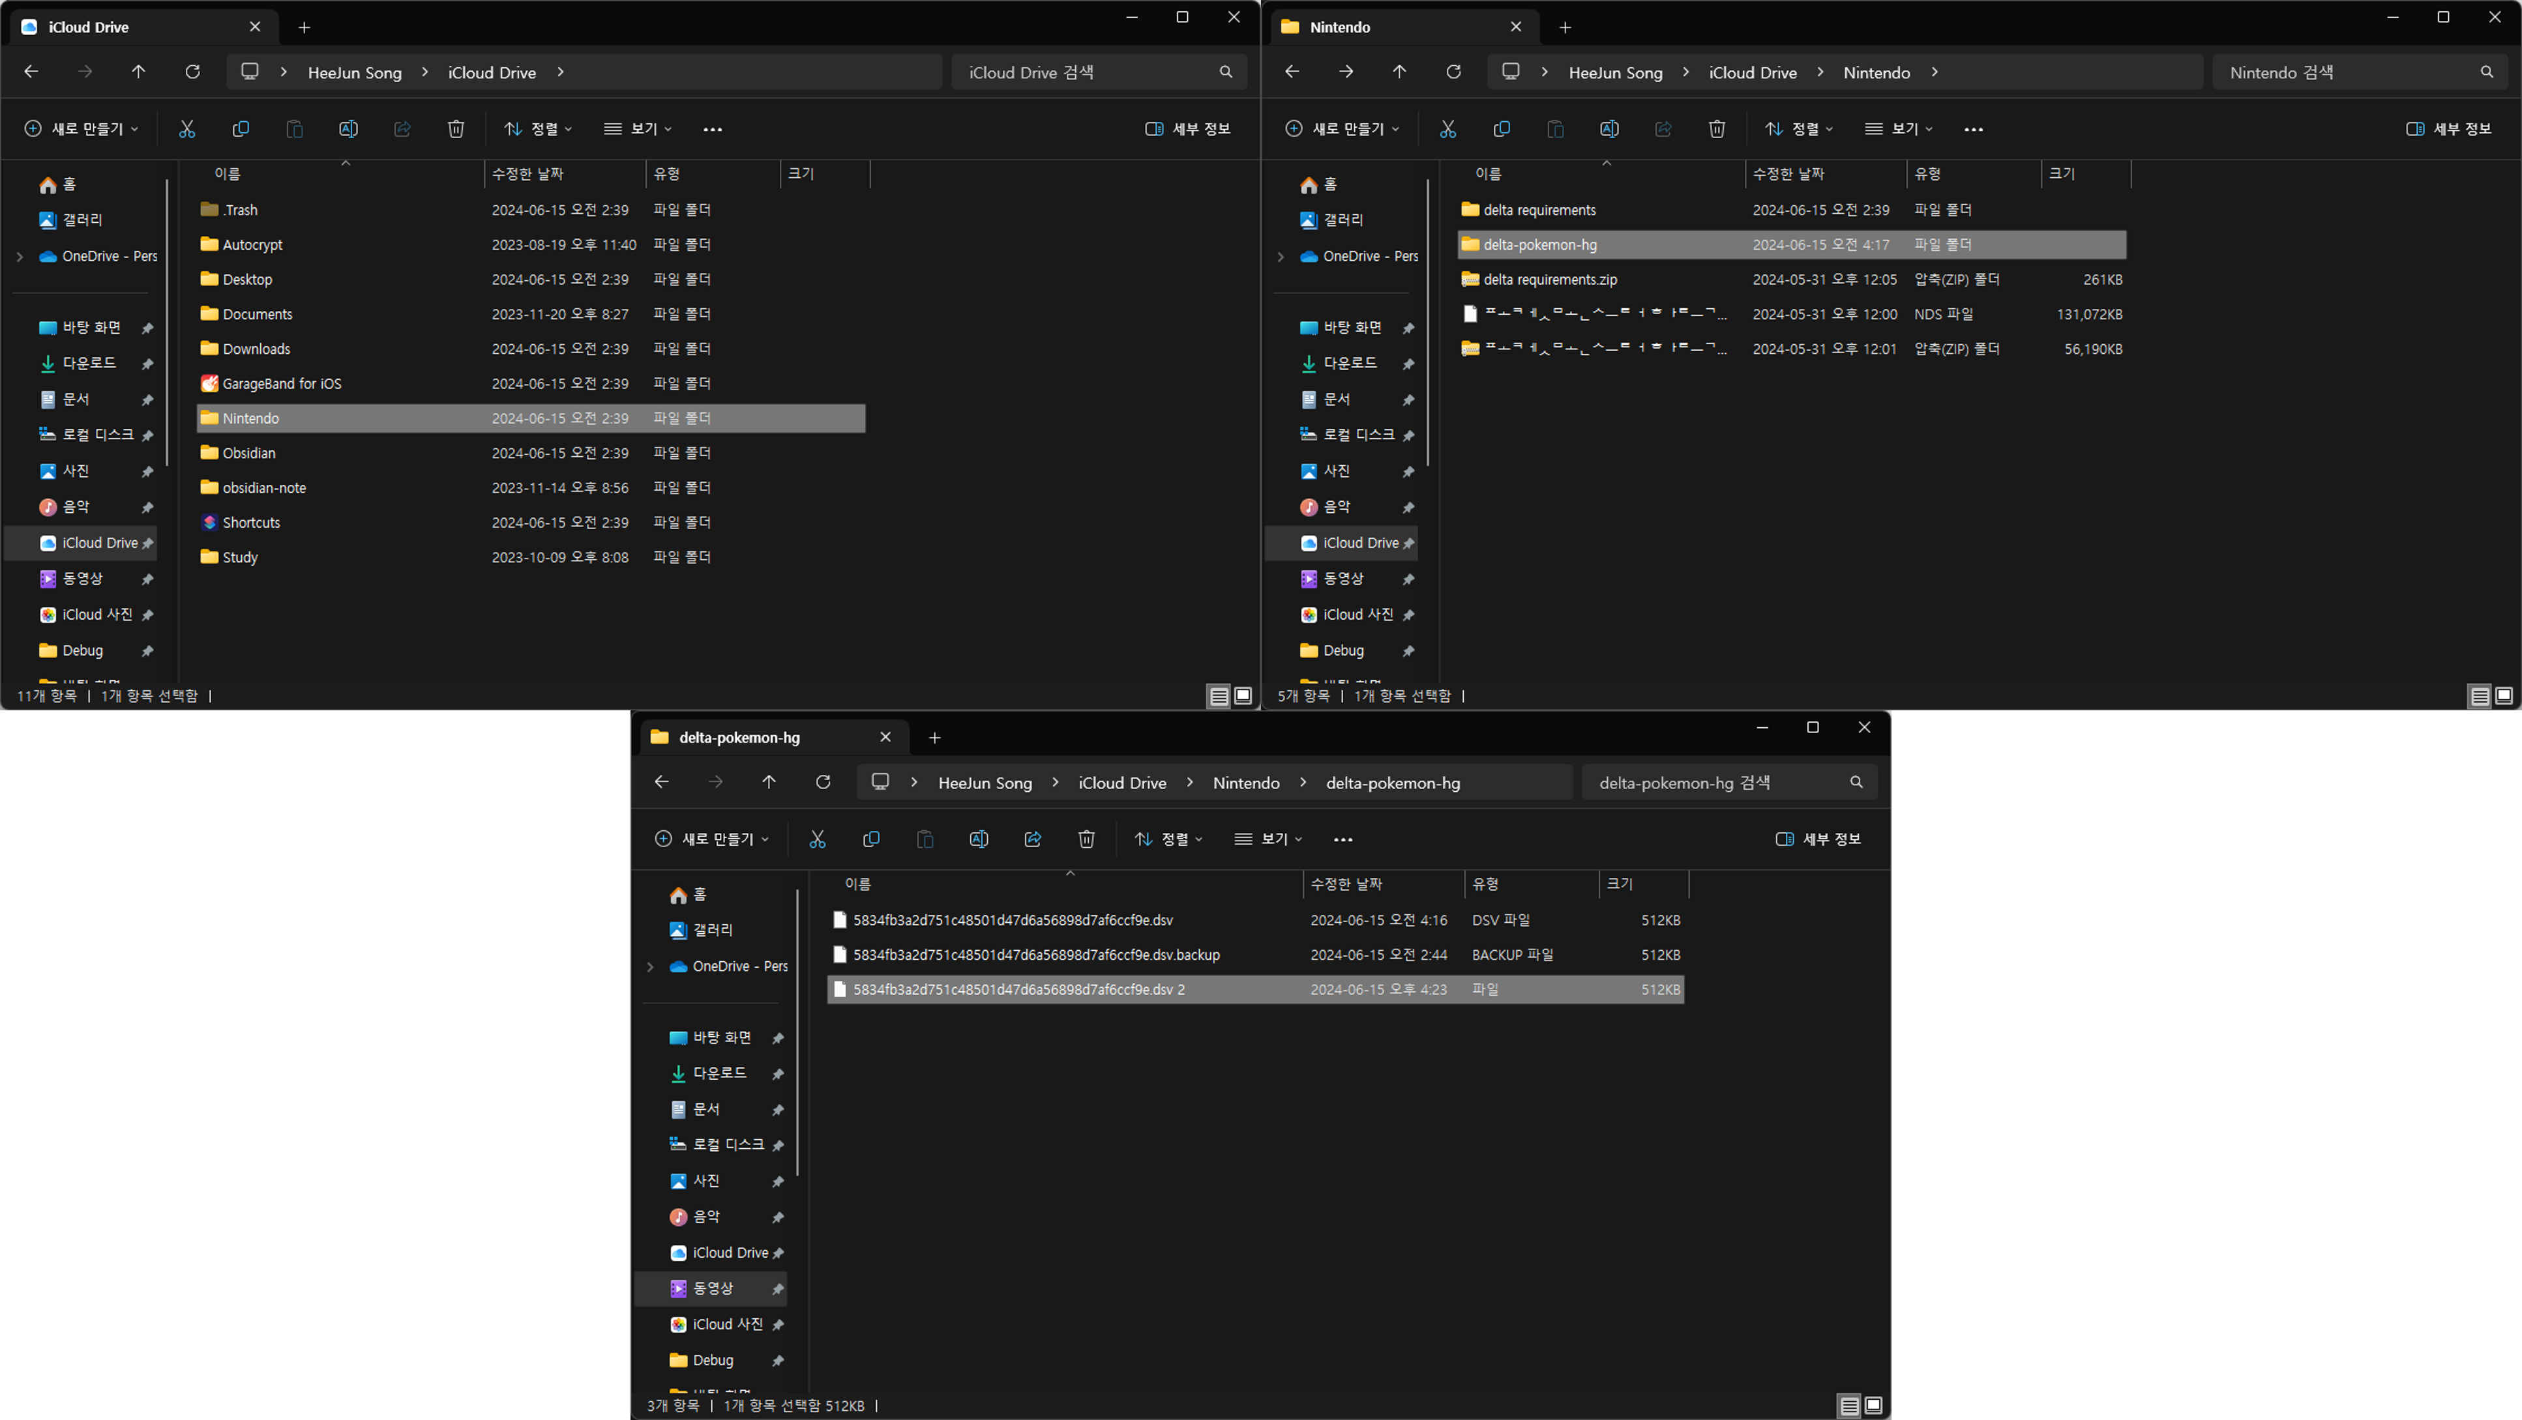Toggle details pane in delta-pokemon-hg window
2522x1420 pixels.
[x=1817, y=839]
